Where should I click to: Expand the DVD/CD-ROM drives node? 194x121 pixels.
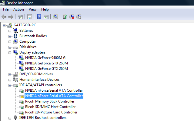pos(10,75)
